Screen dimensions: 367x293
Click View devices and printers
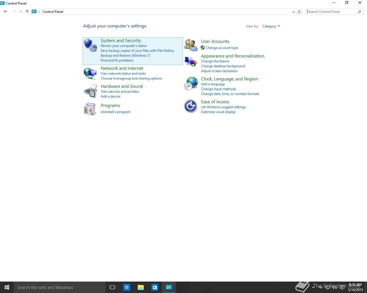[x=120, y=92]
